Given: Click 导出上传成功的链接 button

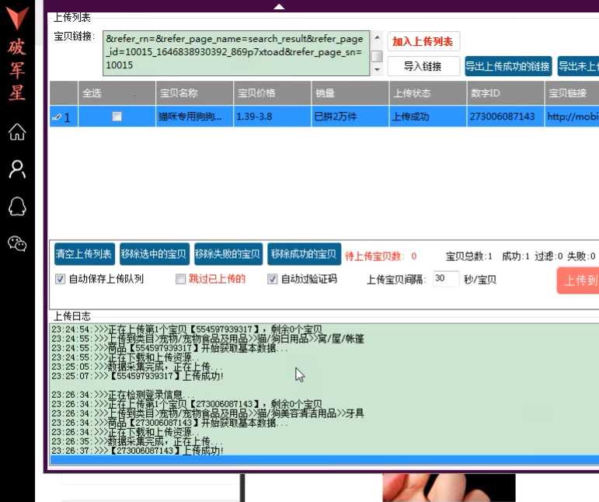Looking at the screenshot, I should [508, 67].
